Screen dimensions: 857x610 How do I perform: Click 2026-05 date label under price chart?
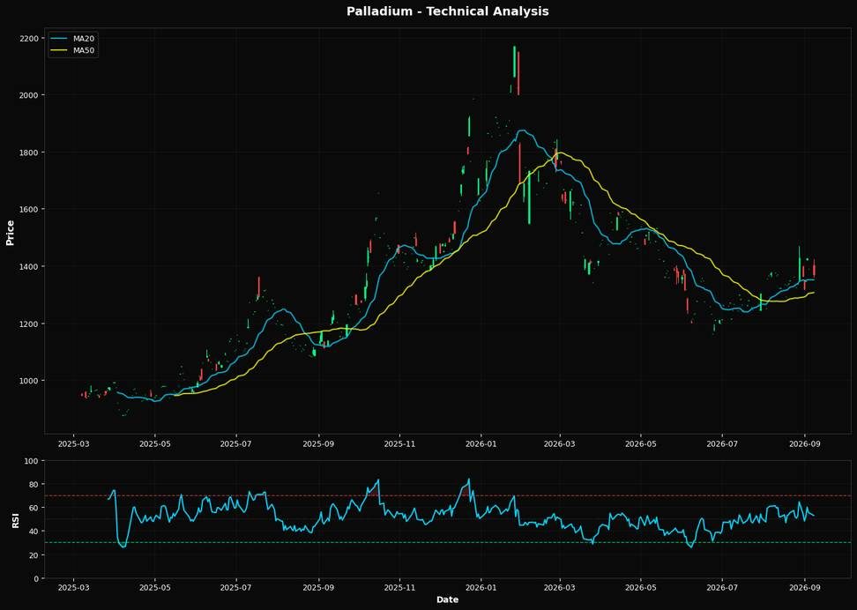coord(641,443)
